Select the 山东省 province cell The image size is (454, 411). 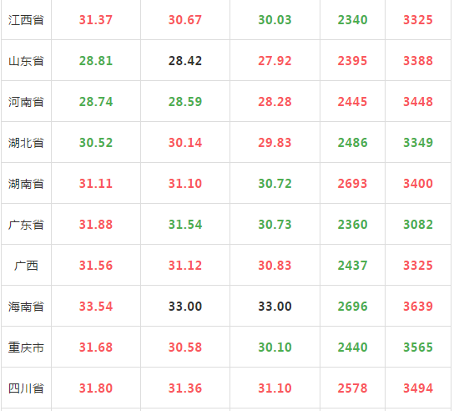point(26,61)
